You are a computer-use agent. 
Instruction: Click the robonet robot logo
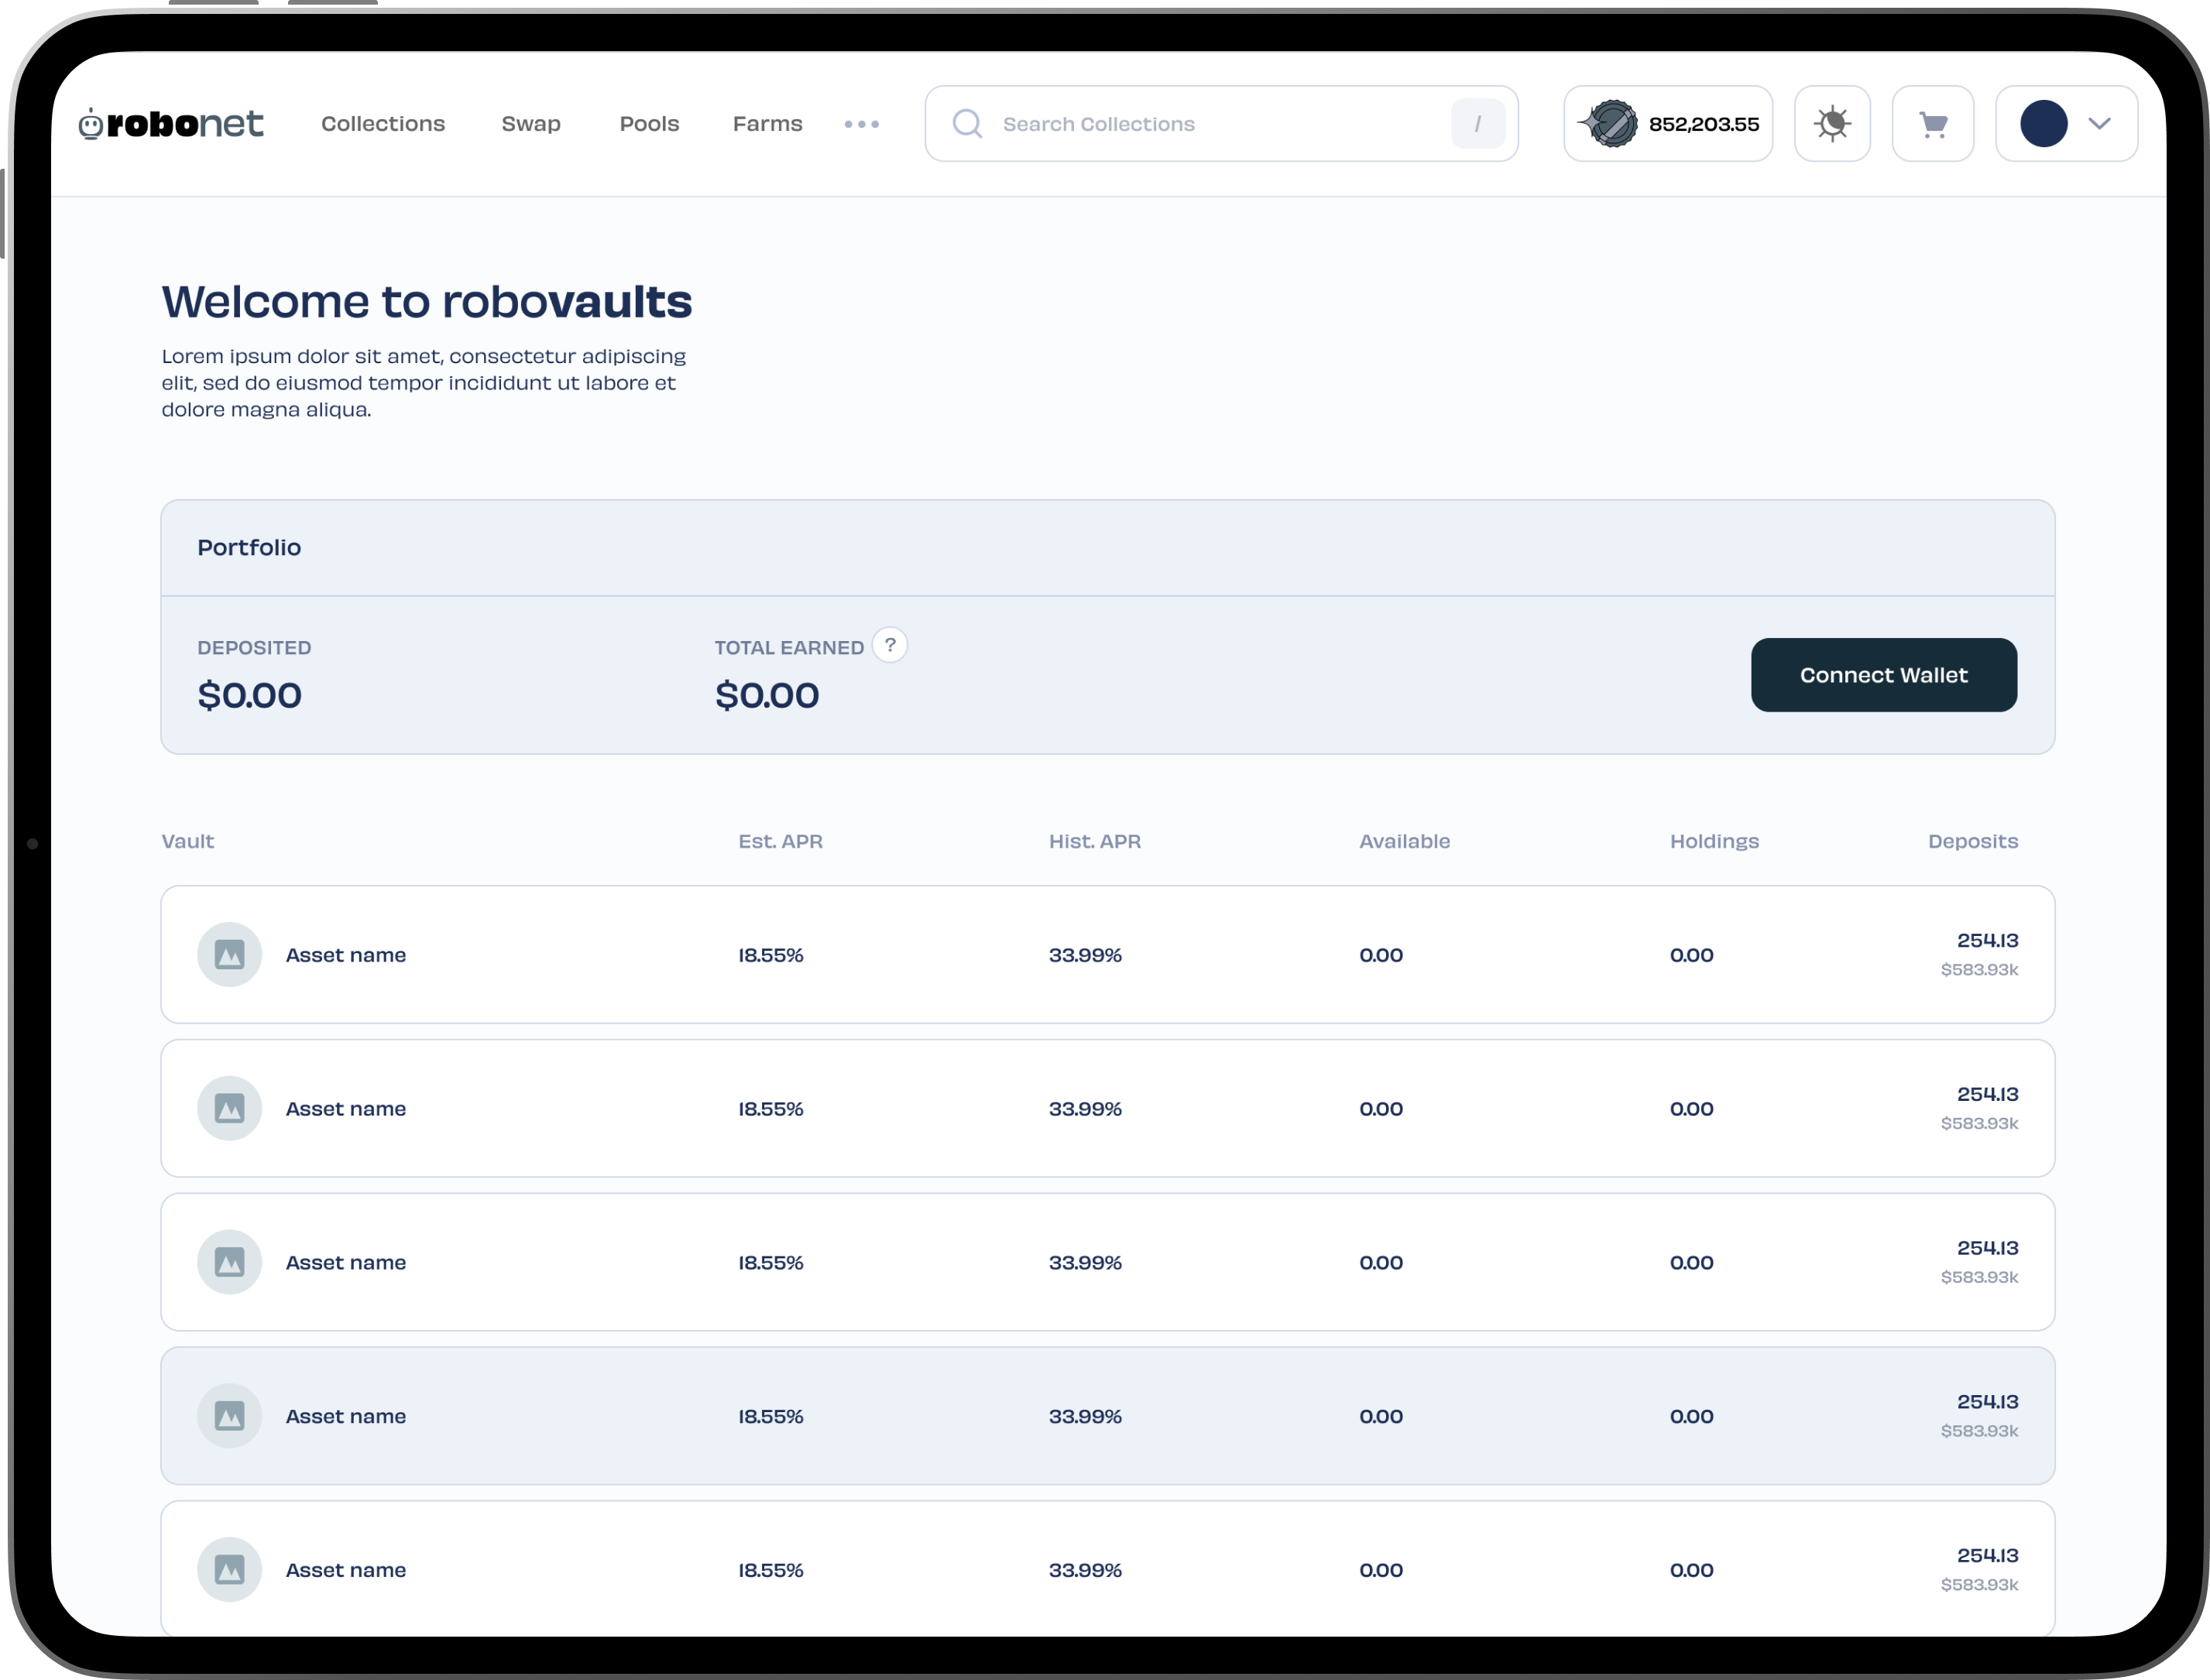[x=91, y=124]
